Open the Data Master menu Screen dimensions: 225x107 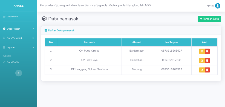click(x=19, y=29)
